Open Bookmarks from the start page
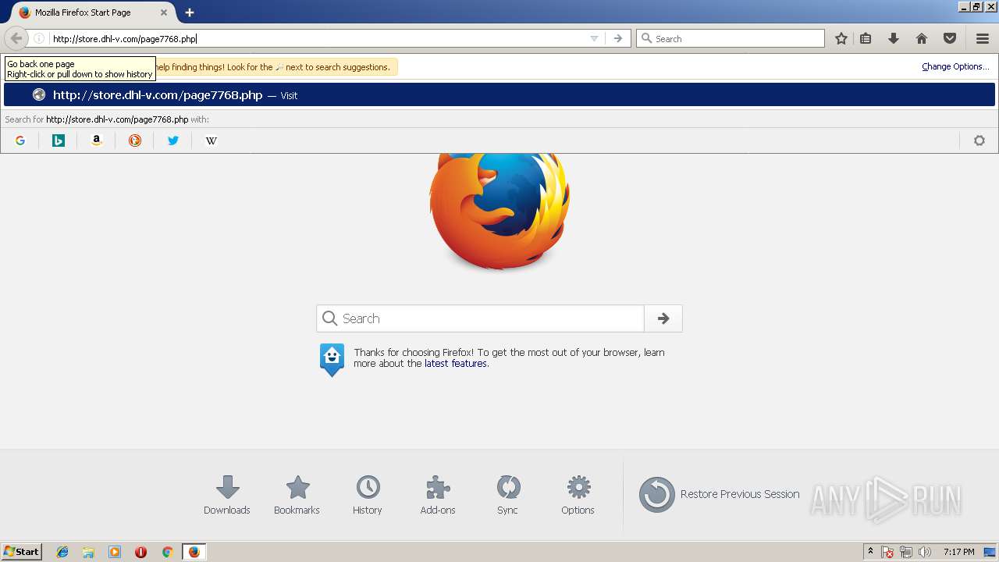Image resolution: width=999 pixels, height=562 pixels. (x=297, y=496)
